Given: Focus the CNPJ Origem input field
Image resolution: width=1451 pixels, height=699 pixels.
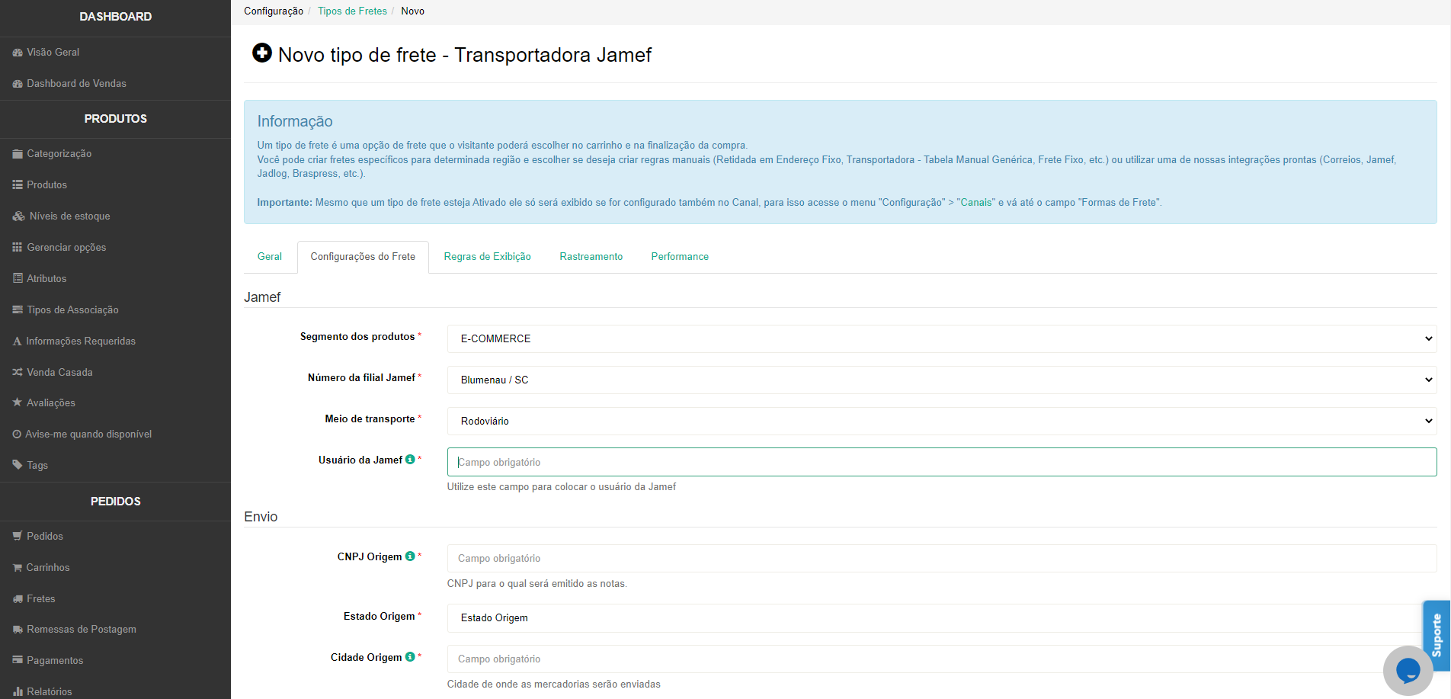Looking at the screenshot, I should coord(942,559).
